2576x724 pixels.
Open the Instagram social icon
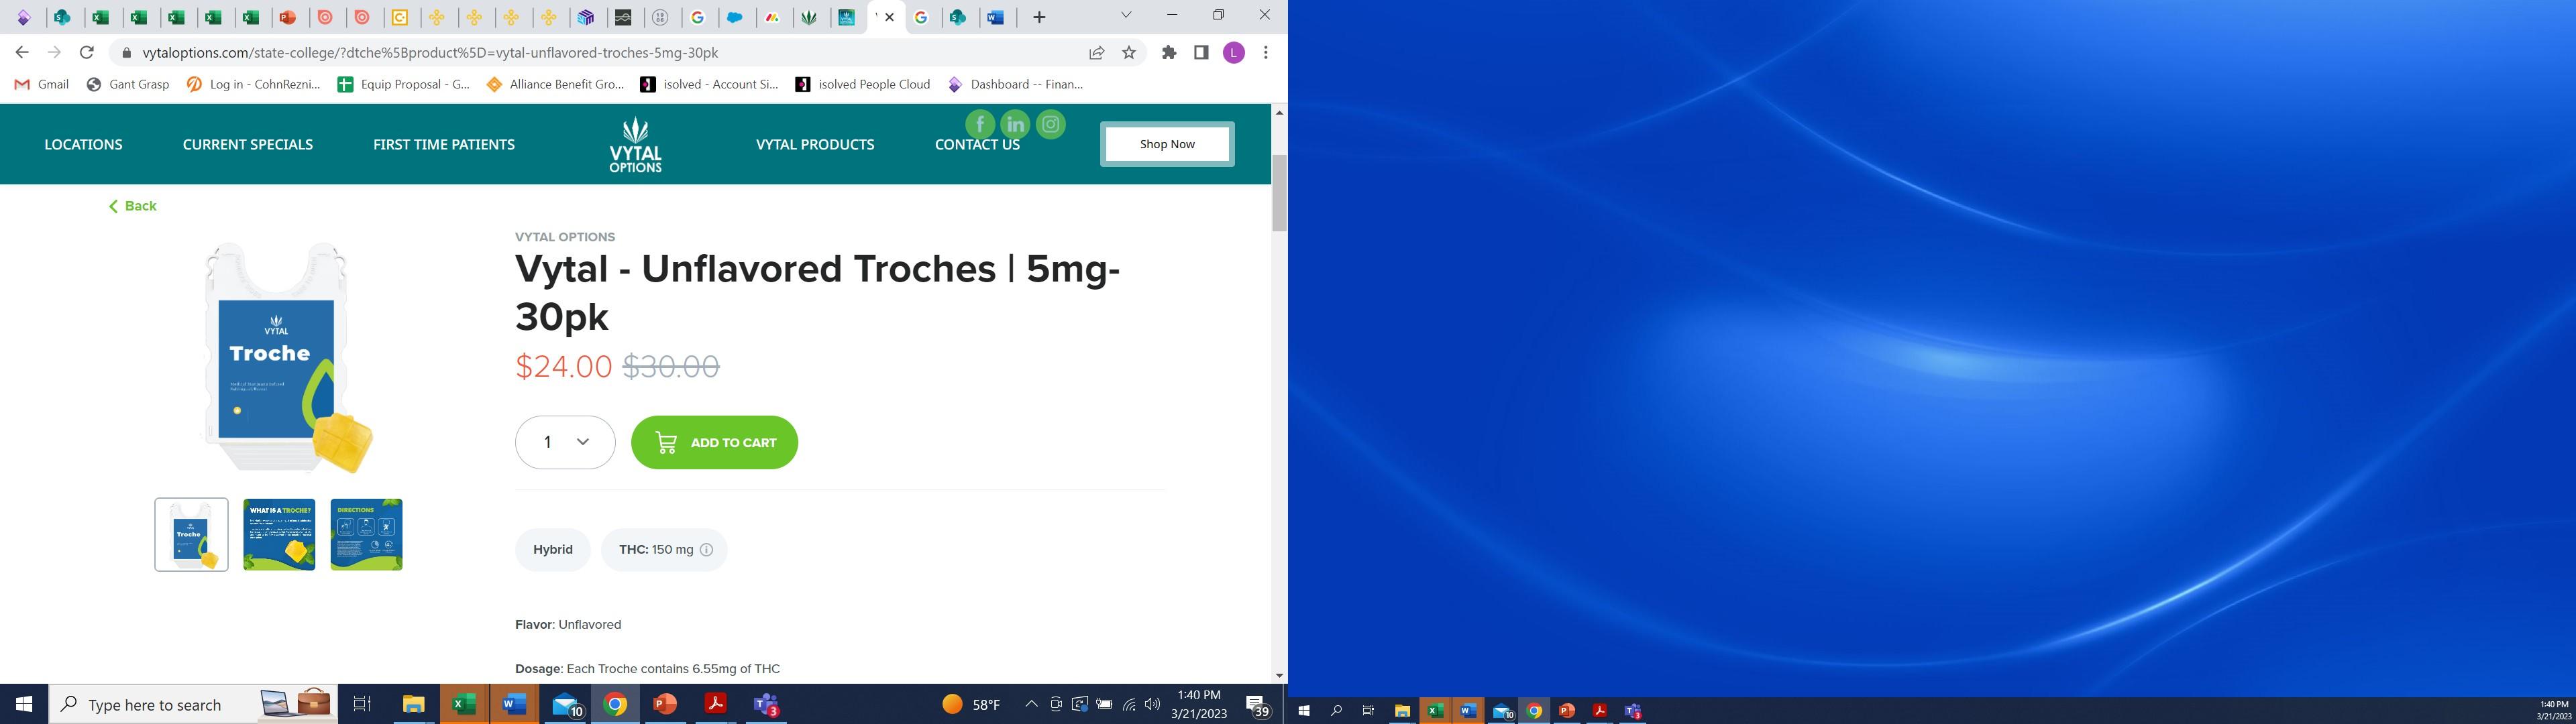coord(1050,125)
